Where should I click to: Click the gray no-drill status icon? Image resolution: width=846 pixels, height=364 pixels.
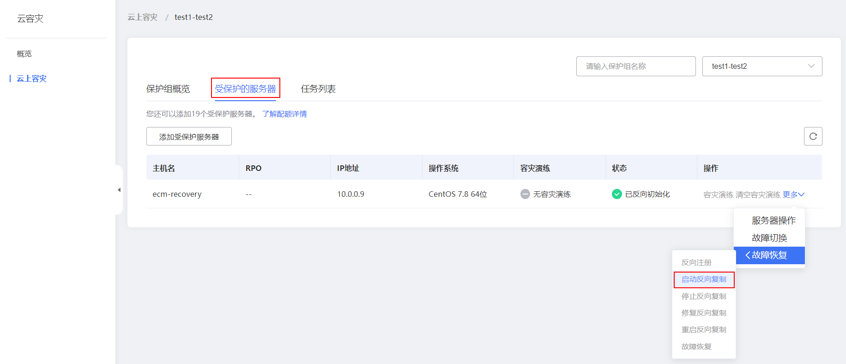525,194
